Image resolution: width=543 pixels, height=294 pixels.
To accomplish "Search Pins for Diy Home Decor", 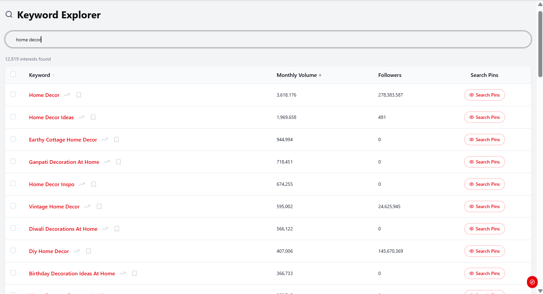I will click(x=484, y=251).
